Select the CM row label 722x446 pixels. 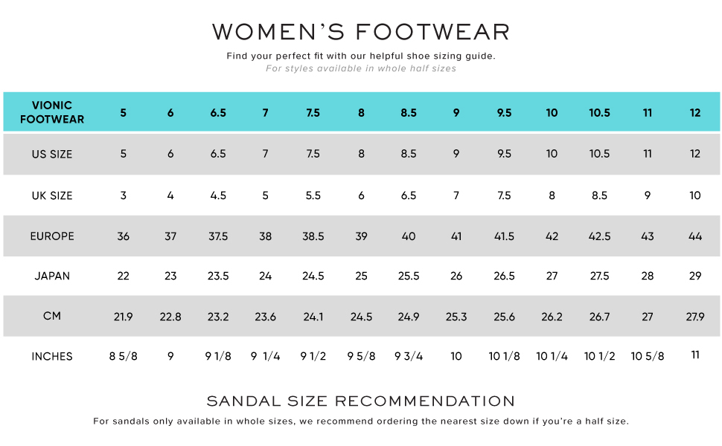click(52, 316)
